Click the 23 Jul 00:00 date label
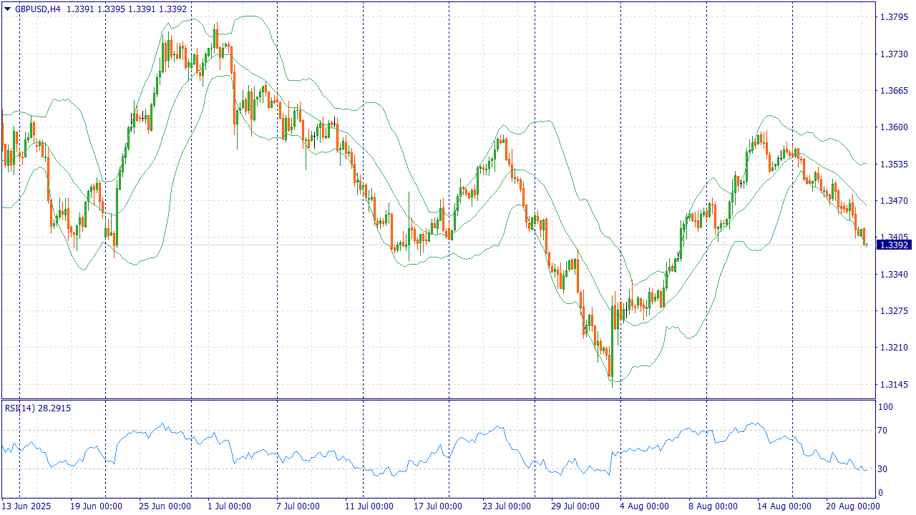 click(x=507, y=506)
